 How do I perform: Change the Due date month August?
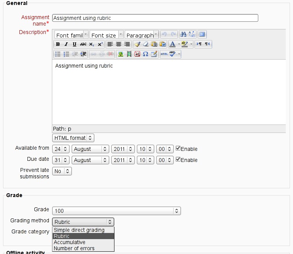click(x=90, y=160)
